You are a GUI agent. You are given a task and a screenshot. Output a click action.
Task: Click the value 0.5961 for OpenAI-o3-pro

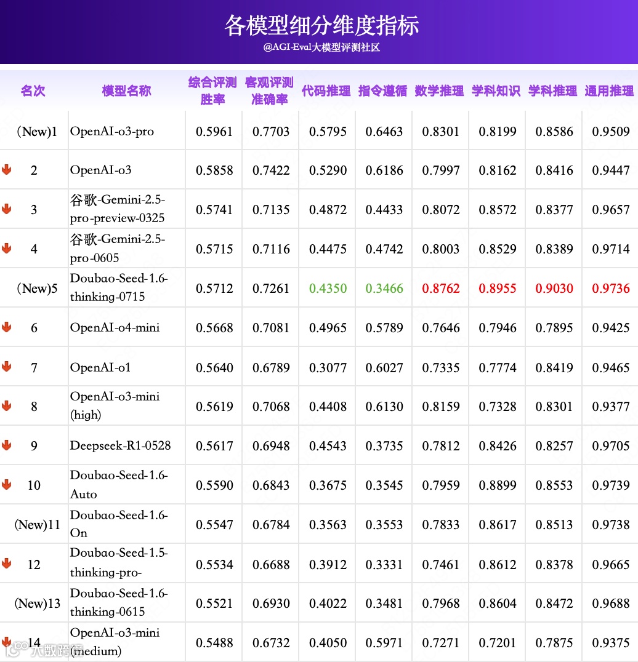click(214, 131)
